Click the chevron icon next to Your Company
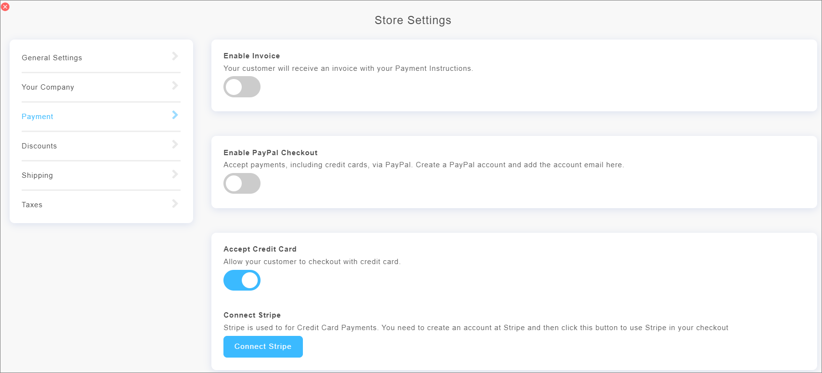822x373 pixels. click(x=175, y=86)
